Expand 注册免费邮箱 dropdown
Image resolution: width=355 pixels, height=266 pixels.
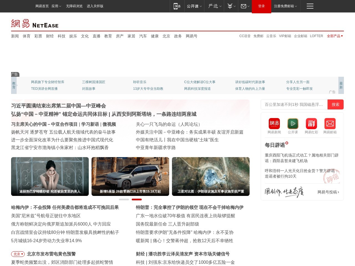[x=285, y=6]
